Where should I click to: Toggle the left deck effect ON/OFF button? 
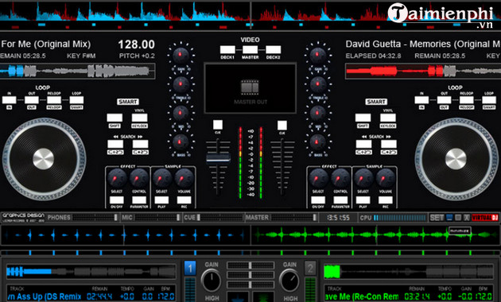pos(117,200)
